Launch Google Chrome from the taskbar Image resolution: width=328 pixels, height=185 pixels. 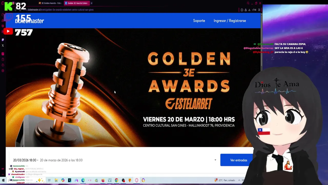tap(116, 180)
